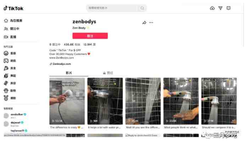245x146 pixels.
Task: Open the messages paper-plane icon
Action: tap(220, 8)
